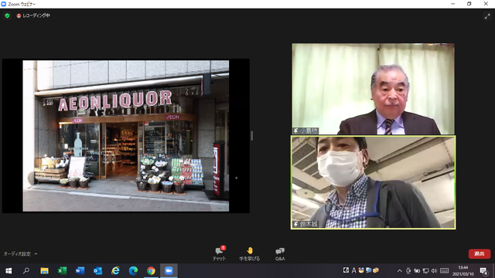Click the Zoom taskbar icon
Viewport: 495px width, 278px height.
(169, 271)
